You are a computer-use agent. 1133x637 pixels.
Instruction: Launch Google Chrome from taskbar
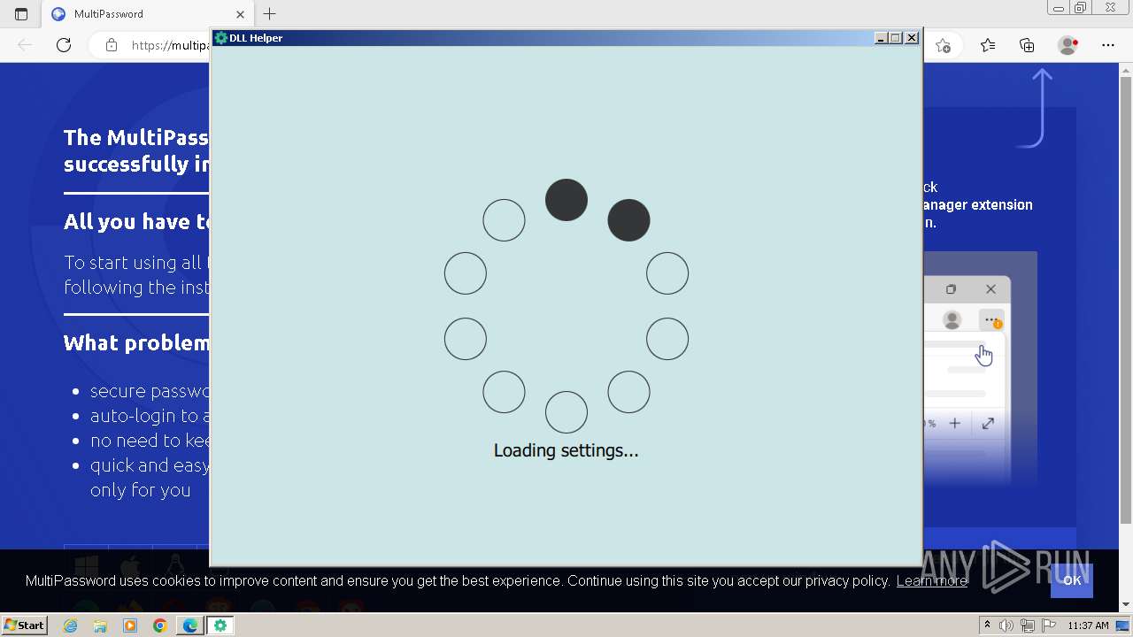pyautogui.click(x=160, y=625)
